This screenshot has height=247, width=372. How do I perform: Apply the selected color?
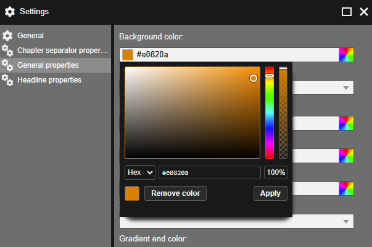[270, 193]
